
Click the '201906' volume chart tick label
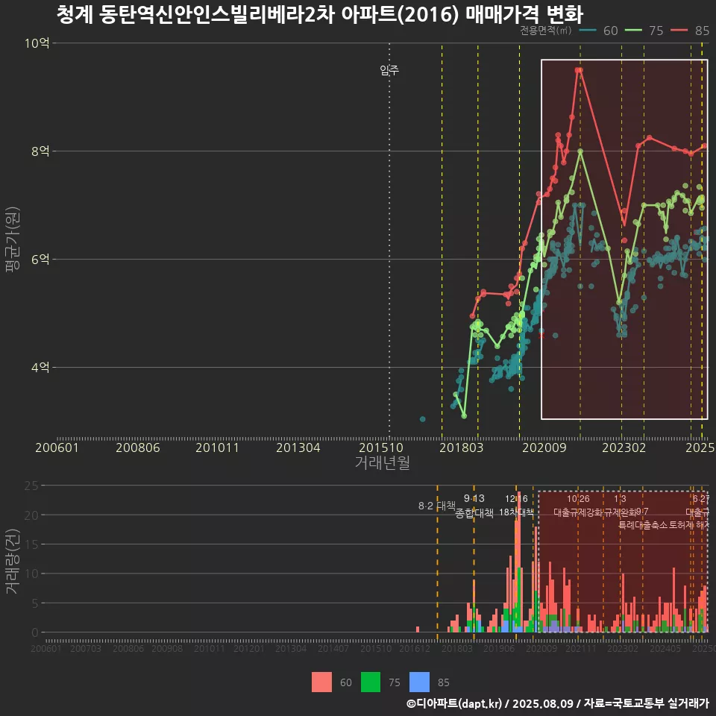coord(499,649)
